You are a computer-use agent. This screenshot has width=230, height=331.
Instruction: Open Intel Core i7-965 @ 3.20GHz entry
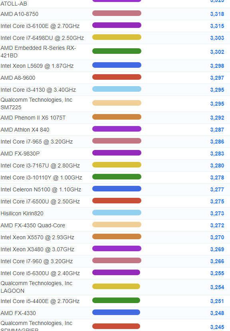(37, 142)
